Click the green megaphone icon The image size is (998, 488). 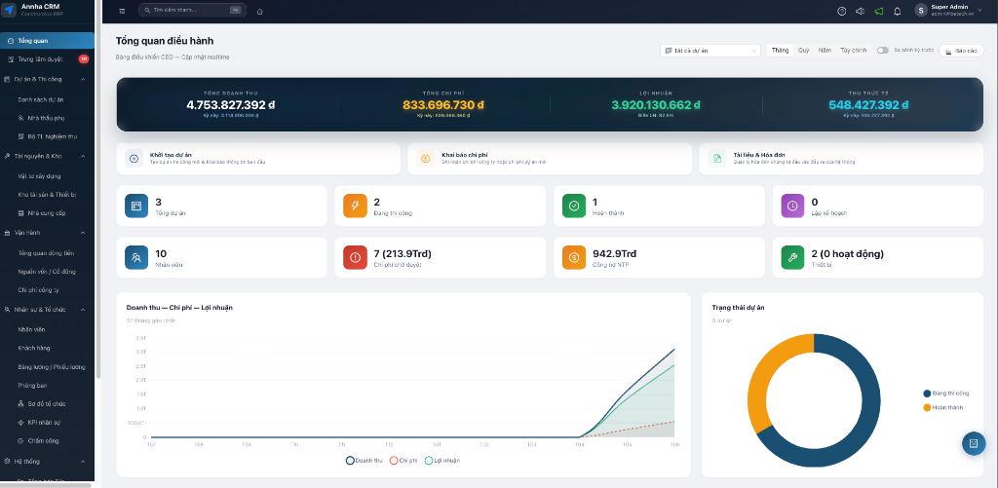pos(879,11)
